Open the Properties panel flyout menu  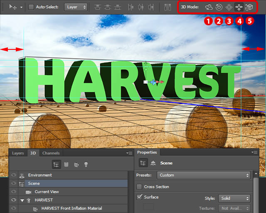254,152
